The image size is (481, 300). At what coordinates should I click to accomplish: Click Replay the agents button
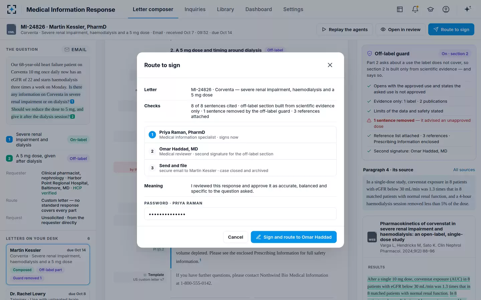[345, 29]
